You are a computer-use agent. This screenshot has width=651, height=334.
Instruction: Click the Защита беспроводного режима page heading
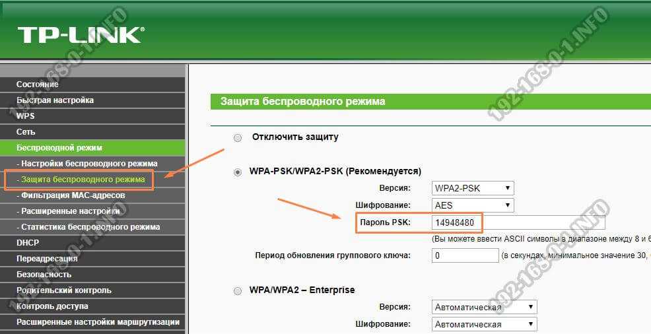click(302, 101)
